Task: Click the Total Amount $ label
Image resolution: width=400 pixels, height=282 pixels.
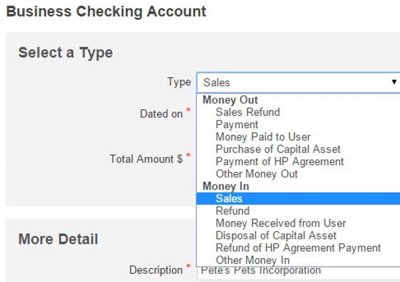Action: (x=146, y=159)
